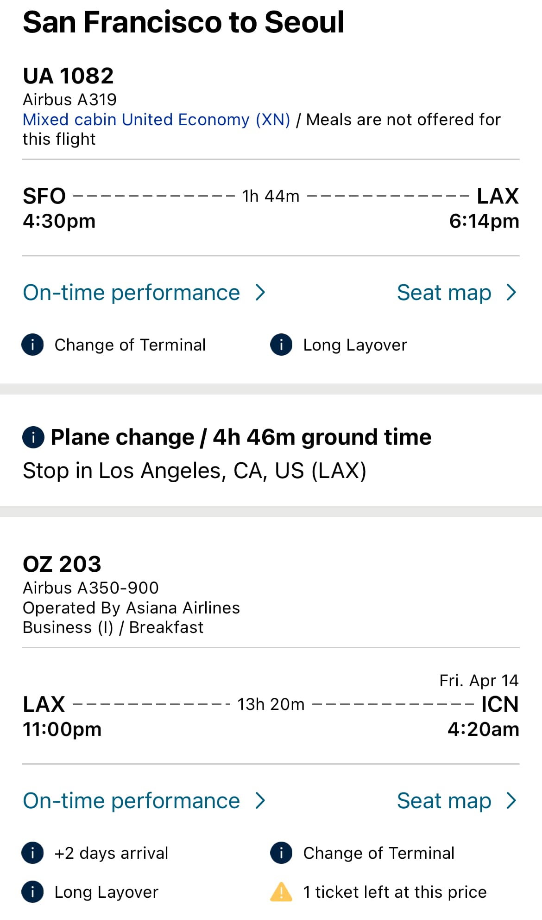
Task: Click chevron after UA 1082 Seat map
Action: 511,293
